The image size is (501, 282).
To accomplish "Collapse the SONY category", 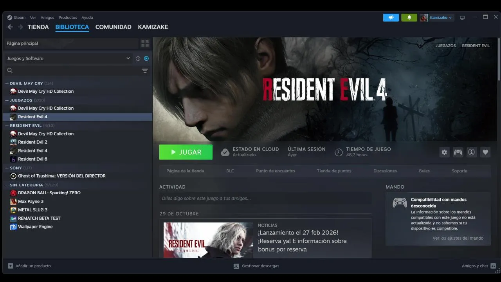I will tap(7, 168).
